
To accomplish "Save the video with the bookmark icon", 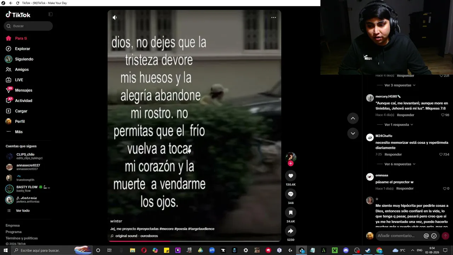I will coord(291,212).
